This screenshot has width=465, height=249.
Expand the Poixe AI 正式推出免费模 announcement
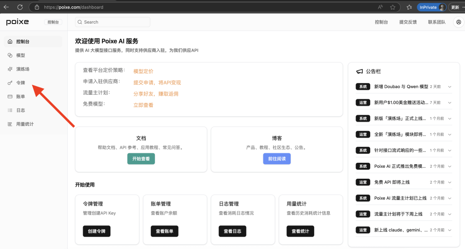[450, 166]
